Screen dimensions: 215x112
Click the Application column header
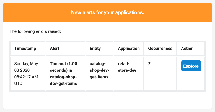(x=129, y=49)
